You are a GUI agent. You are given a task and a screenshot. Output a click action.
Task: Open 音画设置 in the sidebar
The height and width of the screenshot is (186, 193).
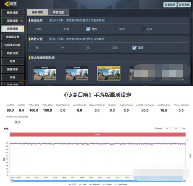[x=12, y=29]
